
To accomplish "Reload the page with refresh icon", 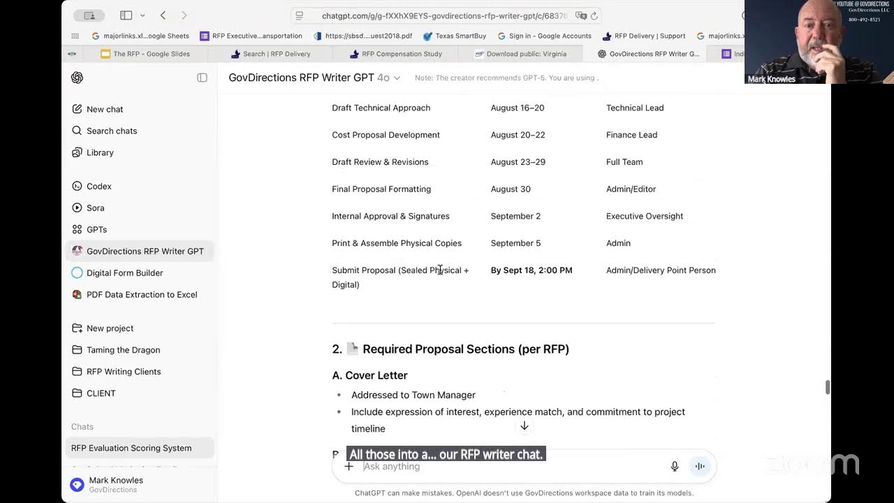I will tap(594, 15).
